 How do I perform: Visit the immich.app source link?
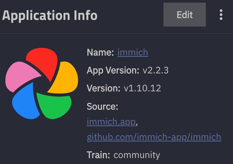[111, 122]
